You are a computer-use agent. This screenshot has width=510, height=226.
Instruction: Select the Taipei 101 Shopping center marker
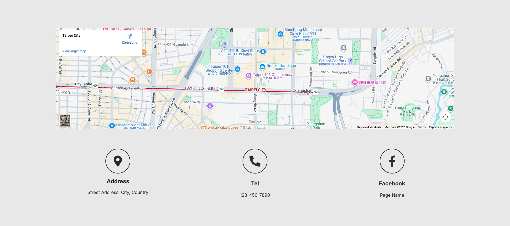[x=237, y=69]
